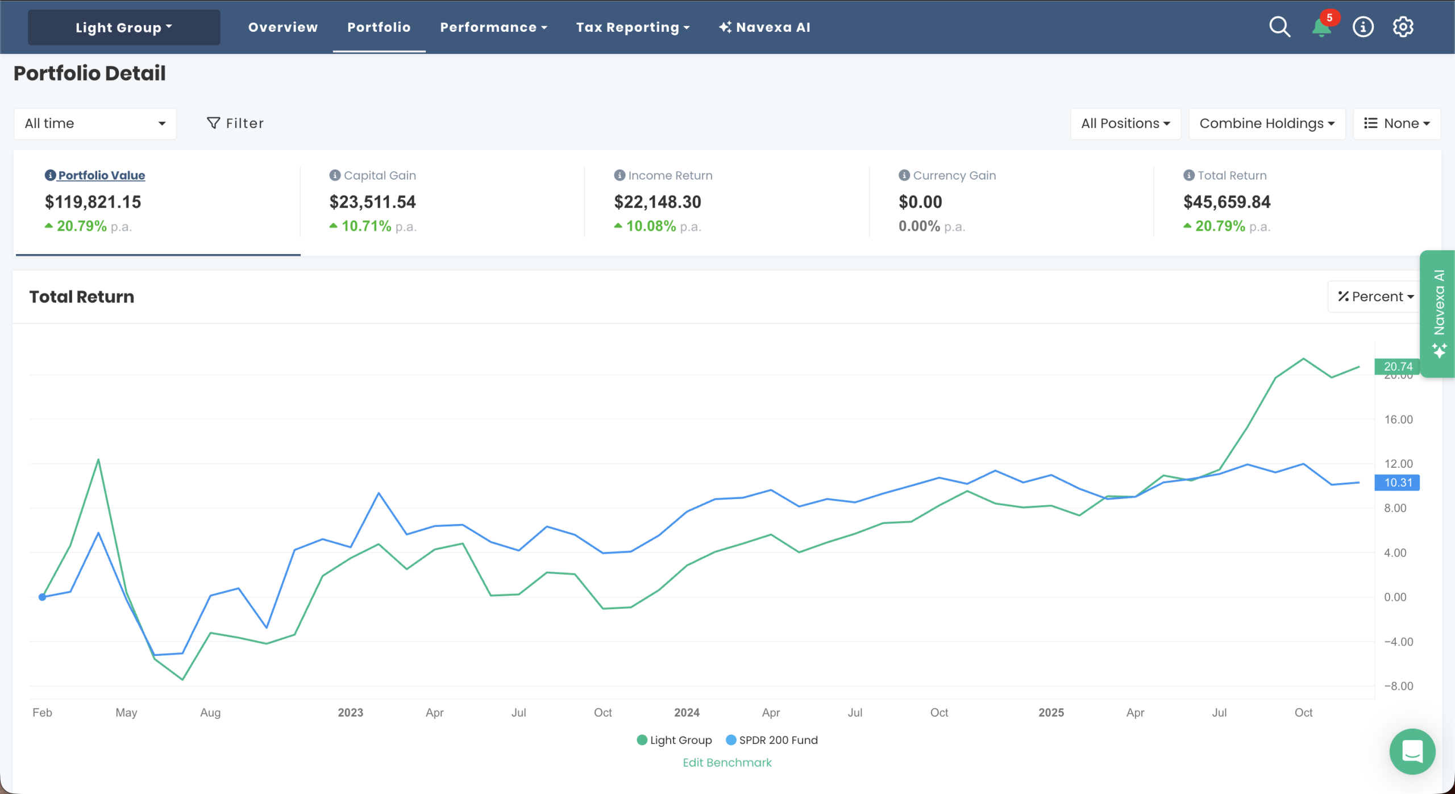The height and width of the screenshot is (794, 1455).
Task: Open the All time date range dropdown
Action: point(95,123)
